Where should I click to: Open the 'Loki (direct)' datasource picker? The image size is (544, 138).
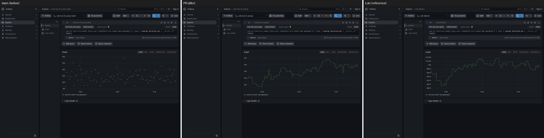pyautogui.click(x=433, y=16)
